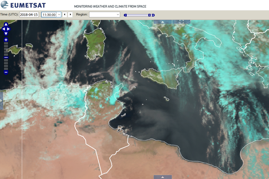Screen dimensions: 269x179
Task: Pan the map right with the arrow
Action: (x=9, y=29)
